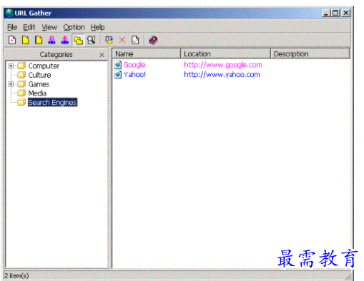Click the Games folder icon
The height and width of the screenshot is (281, 364).
click(21, 84)
